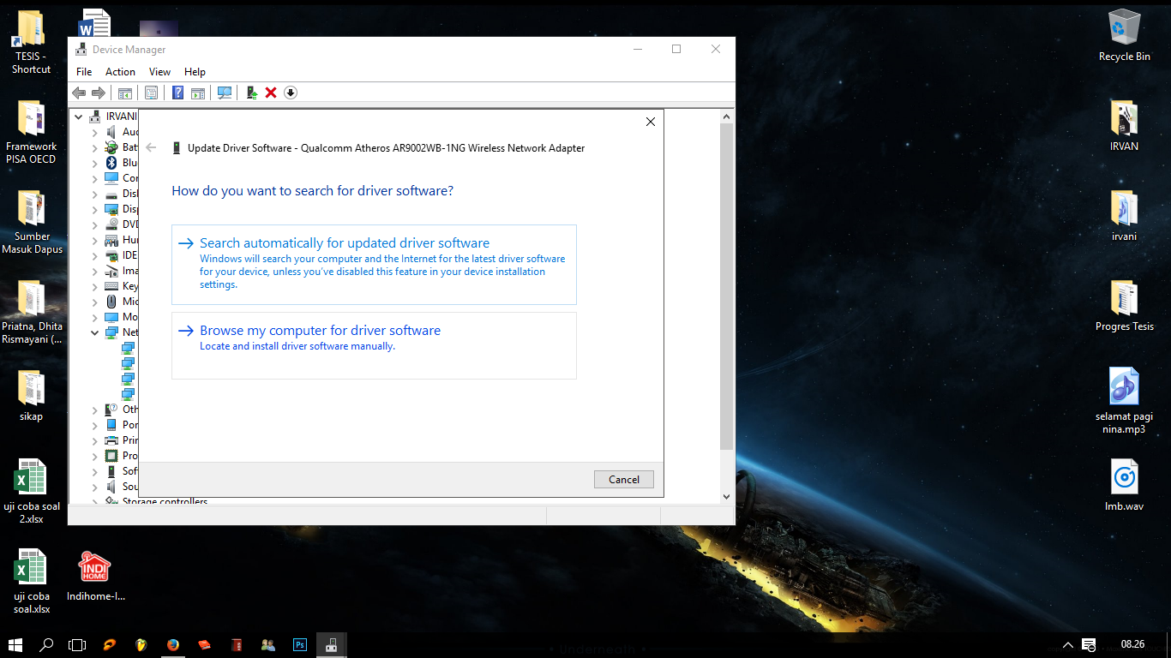
Task: Toggle the Show/Hide Console Tree toolbar icon
Action: [125, 93]
